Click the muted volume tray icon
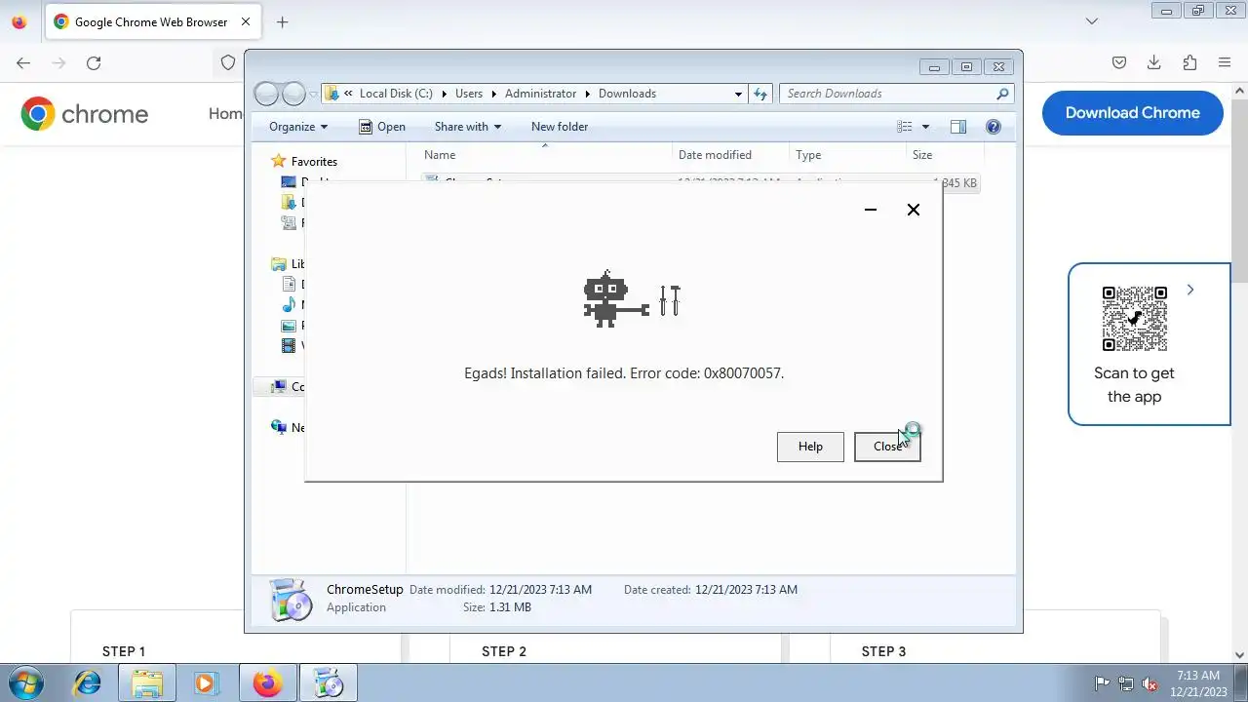Viewport: 1248px width, 702px height. click(x=1150, y=683)
